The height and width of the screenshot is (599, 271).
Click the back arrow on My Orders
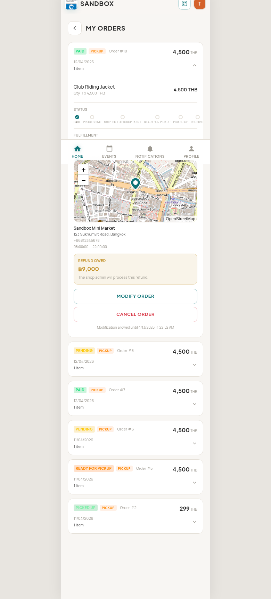click(x=75, y=28)
